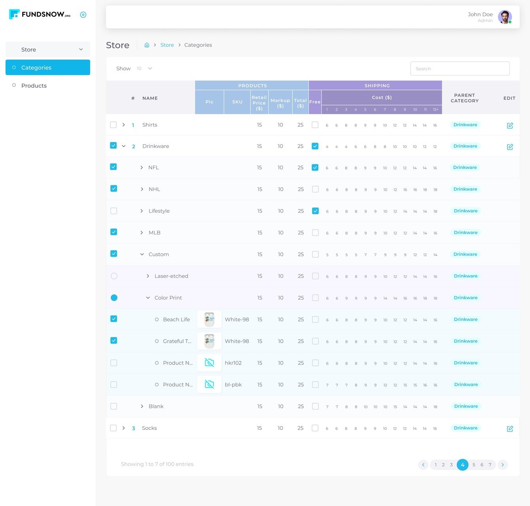Image resolution: width=530 pixels, height=506 pixels.
Task: Jump to page 6 in pagination
Action: 482,465
